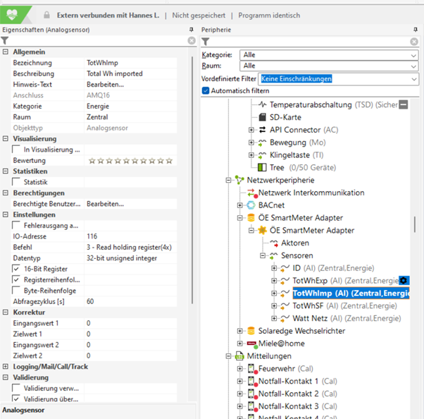Uncheck the 16-Bit Register checkbox
424x419 pixels.
pyautogui.click(x=16, y=269)
